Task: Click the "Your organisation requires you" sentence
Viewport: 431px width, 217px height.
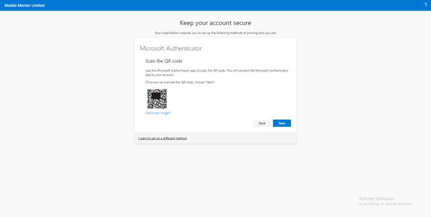Action: coord(215,33)
